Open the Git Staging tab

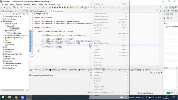(136, 70)
